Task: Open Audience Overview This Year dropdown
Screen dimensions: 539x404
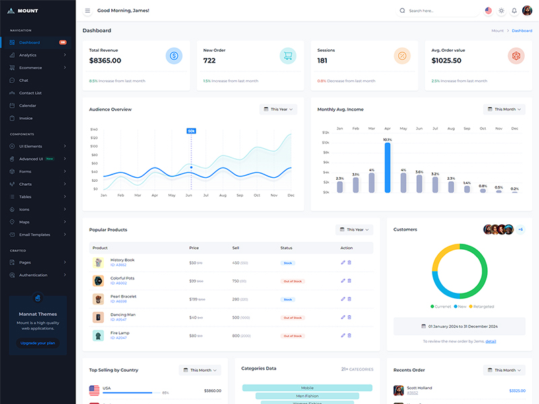Action: point(278,109)
